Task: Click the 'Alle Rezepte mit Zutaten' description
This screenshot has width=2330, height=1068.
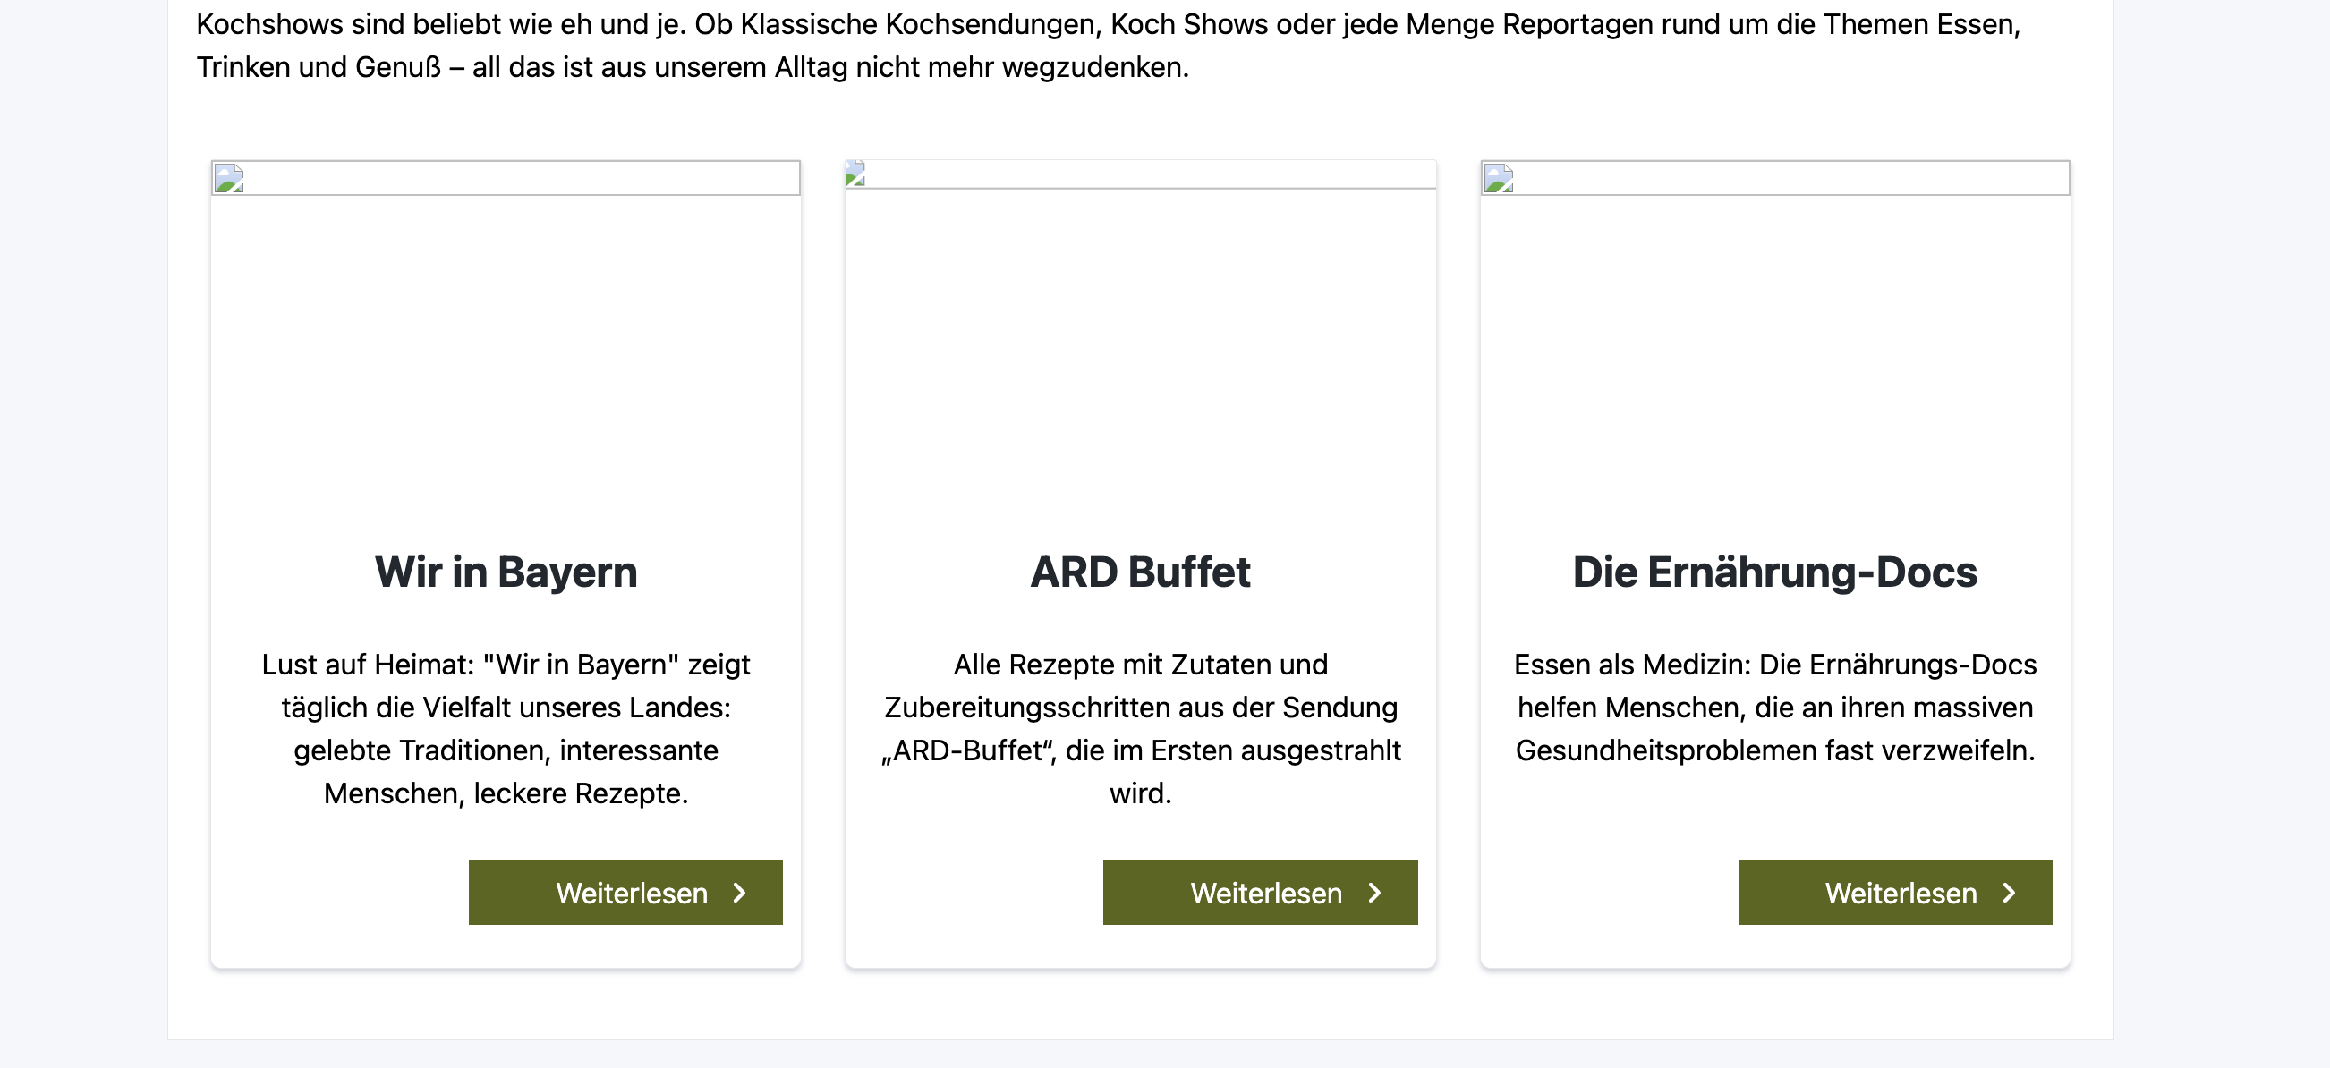Action: (x=1140, y=728)
